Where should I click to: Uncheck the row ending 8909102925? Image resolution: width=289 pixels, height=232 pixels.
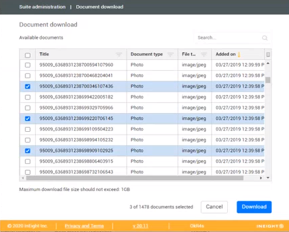click(27, 151)
